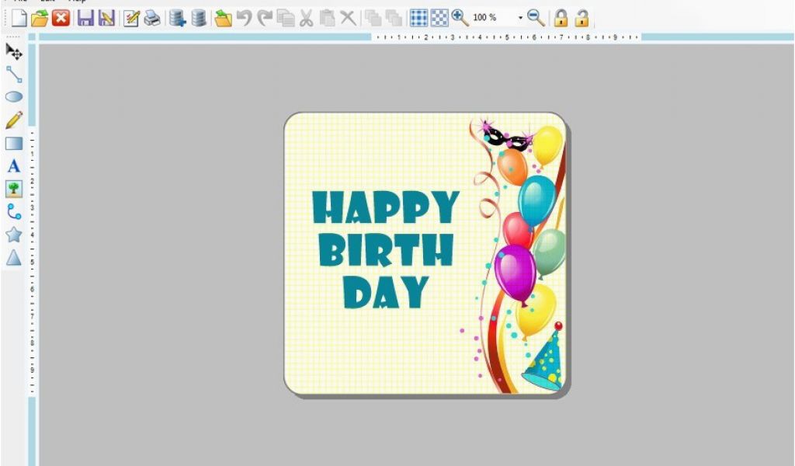Save the card with the floppy disk icon
The image size is (795, 466).
click(x=85, y=19)
